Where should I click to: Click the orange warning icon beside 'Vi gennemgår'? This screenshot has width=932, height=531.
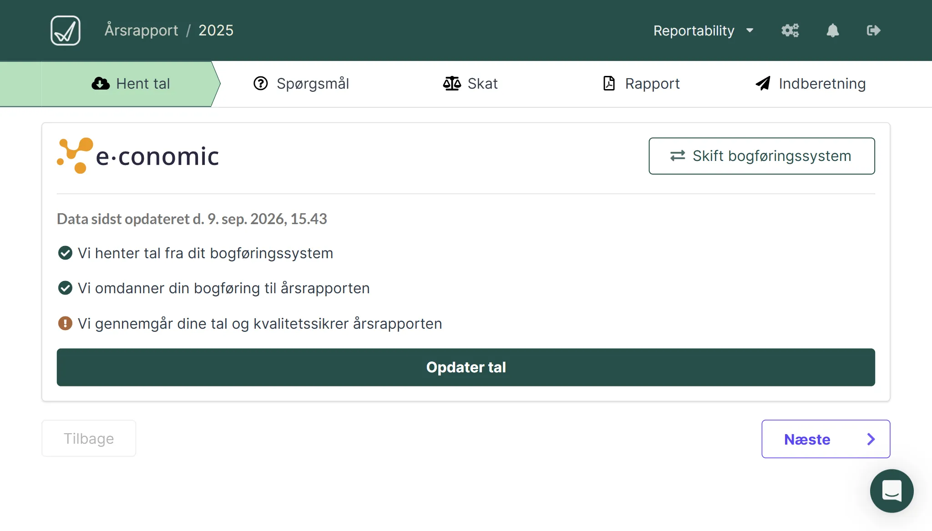(x=65, y=323)
